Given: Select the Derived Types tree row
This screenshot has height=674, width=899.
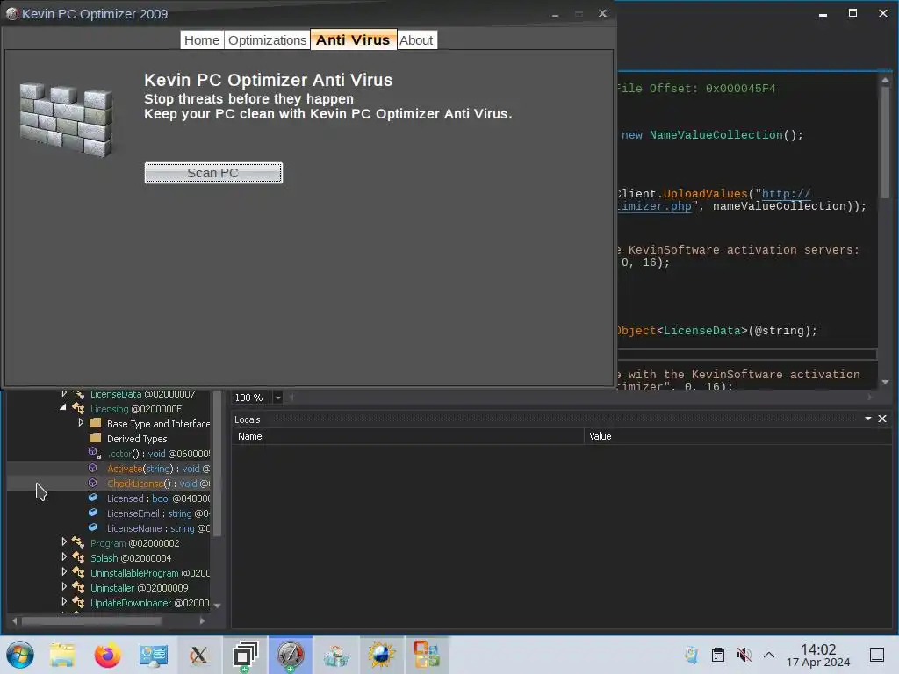Looking at the screenshot, I should click(109, 439).
